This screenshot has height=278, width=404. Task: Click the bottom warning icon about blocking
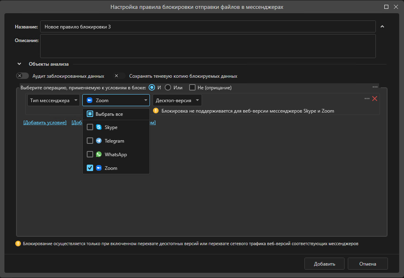click(18, 244)
